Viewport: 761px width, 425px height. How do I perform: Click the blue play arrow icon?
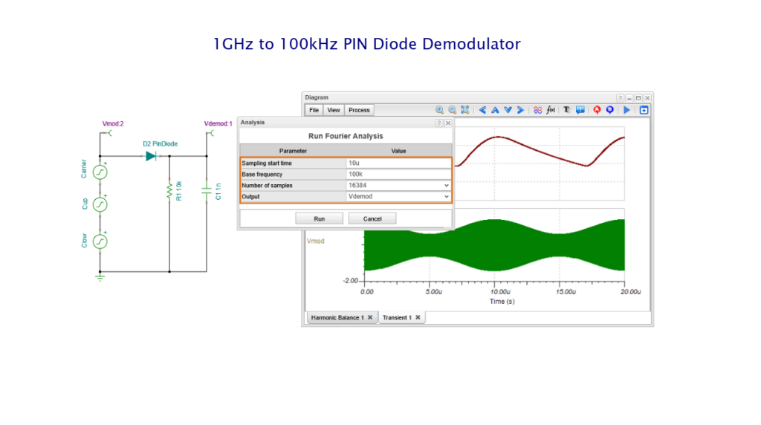626,110
